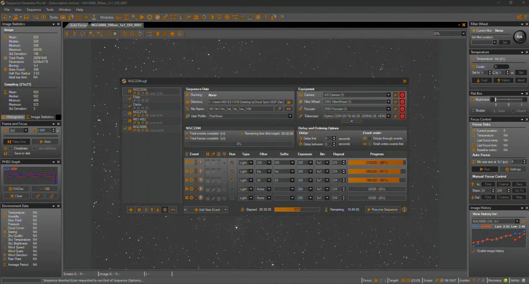This screenshot has width=529, height=284.
Task: Click the delete event X icon in sequence dialog
Action: 139,209
